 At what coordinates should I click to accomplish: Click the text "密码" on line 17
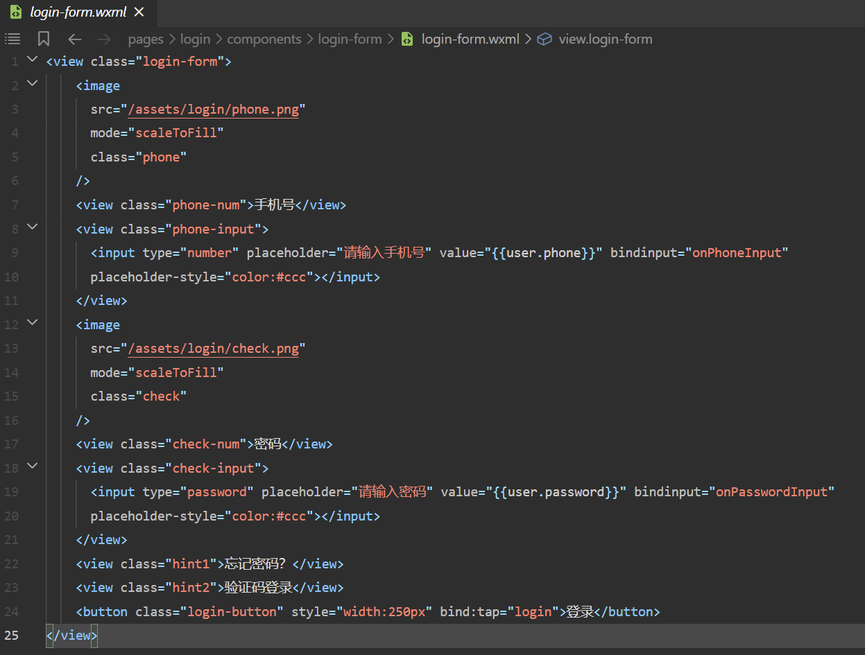[x=268, y=444]
